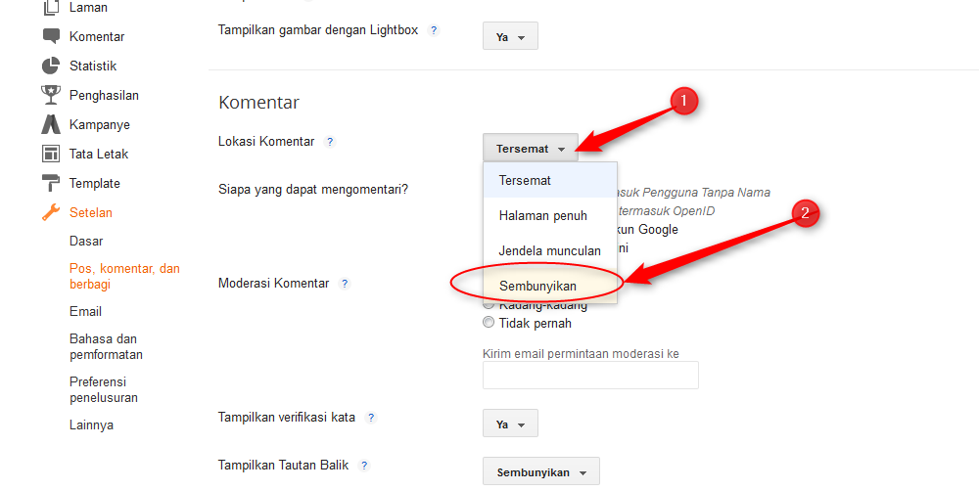Select the Kadang-kadang radio button
Screen dimensions: 979x491
[489, 305]
